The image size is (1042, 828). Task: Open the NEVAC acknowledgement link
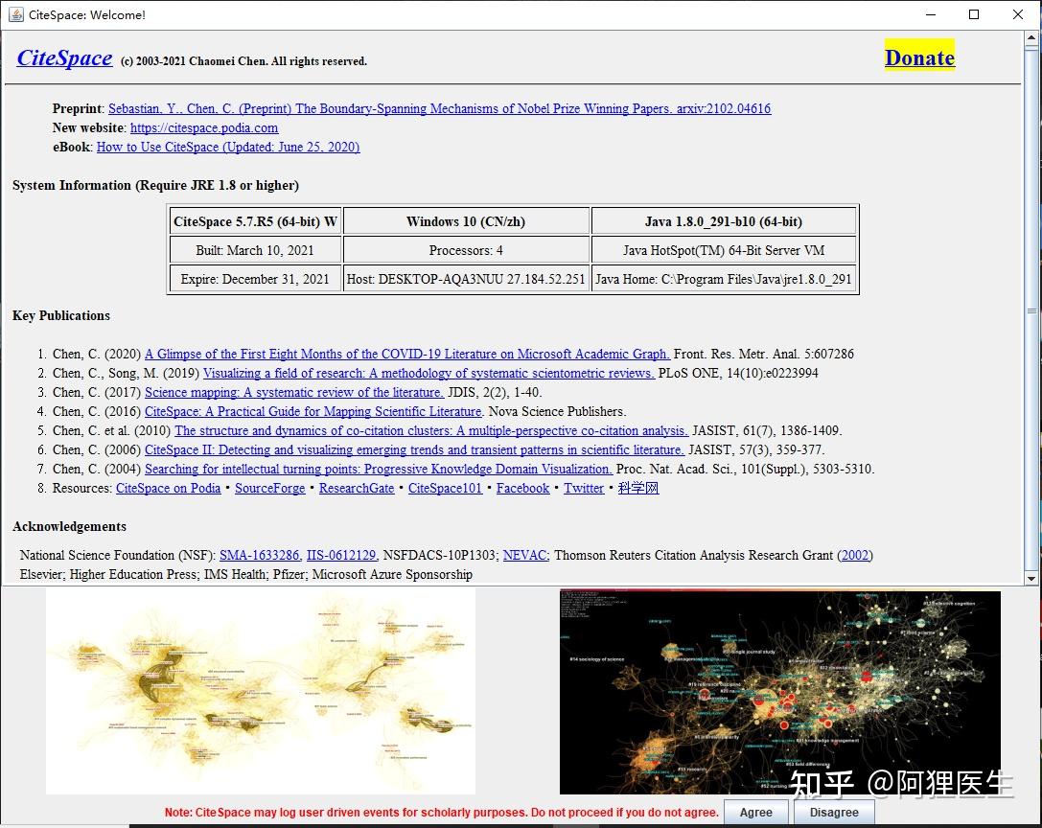click(x=525, y=556)
